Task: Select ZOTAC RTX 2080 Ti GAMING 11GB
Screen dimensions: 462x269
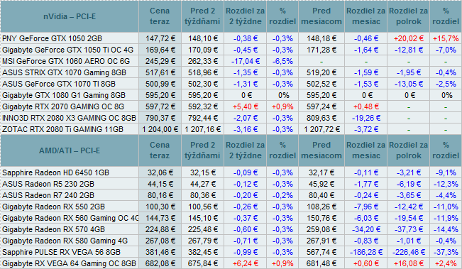Action: point(62,129)
